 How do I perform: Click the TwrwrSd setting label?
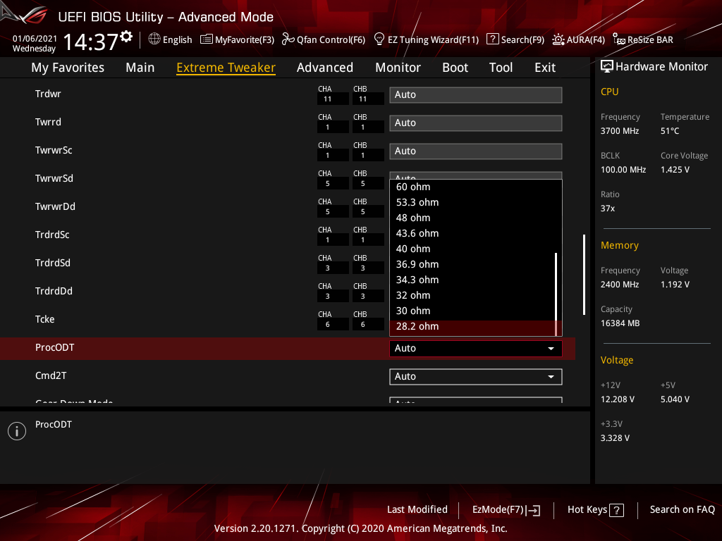[x=54, y=178]
